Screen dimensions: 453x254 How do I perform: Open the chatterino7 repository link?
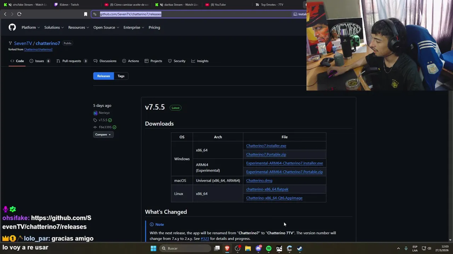(48, 43)
